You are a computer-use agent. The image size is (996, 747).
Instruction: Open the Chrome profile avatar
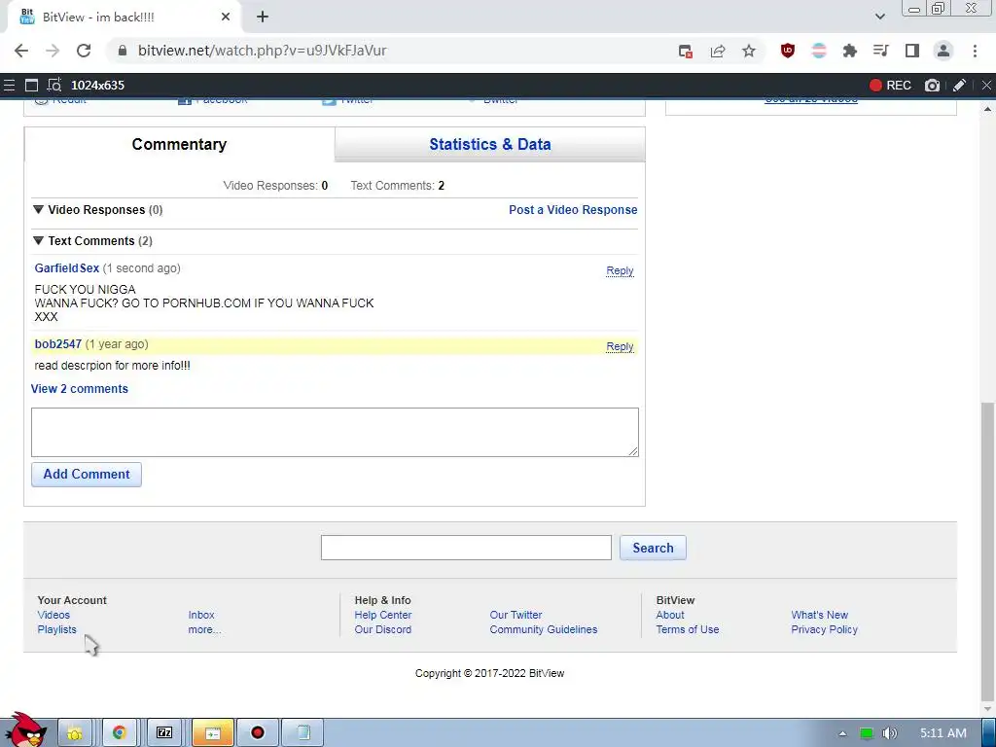click(943, 51)
